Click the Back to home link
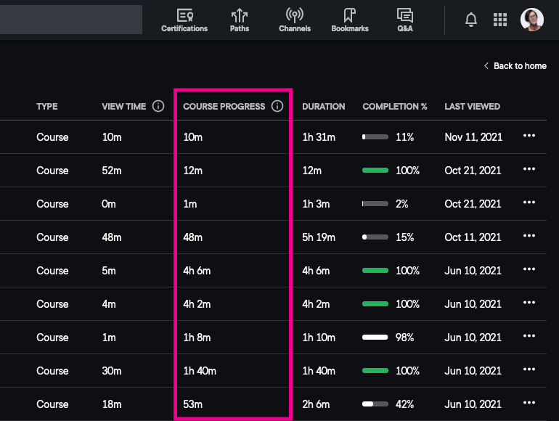The height and width of the screenshot is (421, 559). tap(515, 66)
